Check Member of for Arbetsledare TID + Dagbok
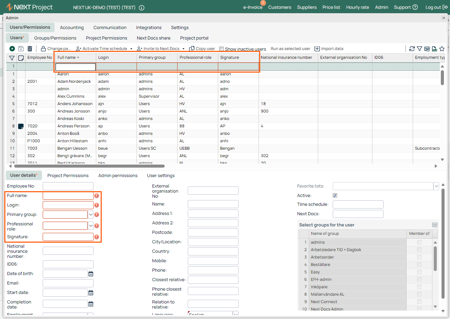Screen dimensions: 450x319 pos(419,250)
